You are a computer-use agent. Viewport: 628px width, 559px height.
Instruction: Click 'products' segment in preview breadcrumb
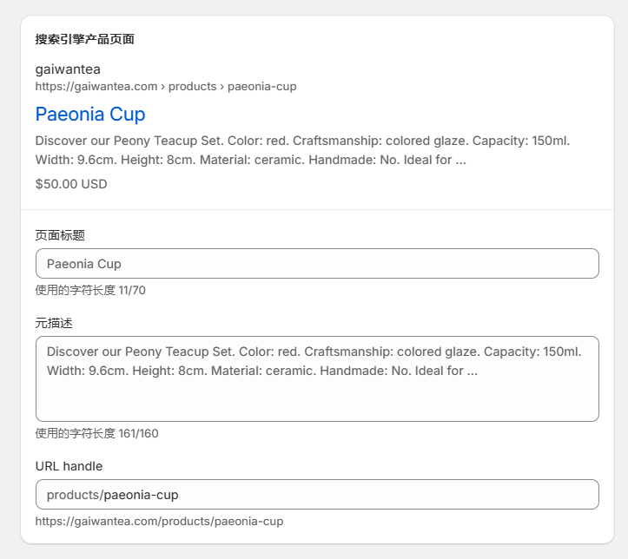(x=193, y=86)
